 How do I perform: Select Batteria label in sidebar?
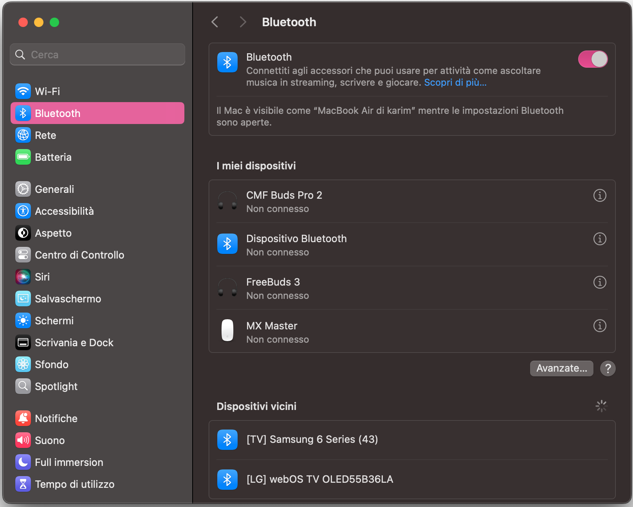coord(53,157)
